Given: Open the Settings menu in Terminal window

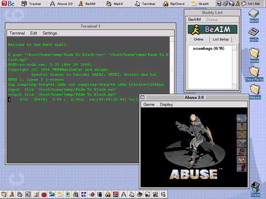Looking at the screenshot, I should [50, 33].
